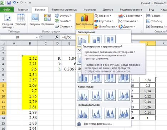Click the select-all corner of the sheet
The image size is (167, 130).
tap(3, 43)
